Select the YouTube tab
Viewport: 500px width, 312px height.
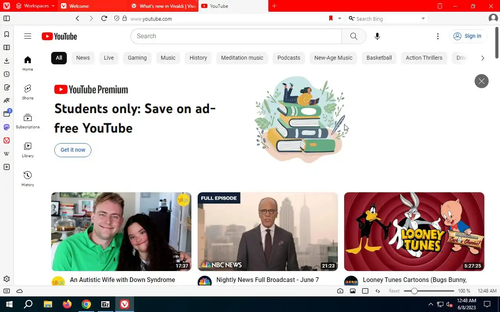pos(233,6)
